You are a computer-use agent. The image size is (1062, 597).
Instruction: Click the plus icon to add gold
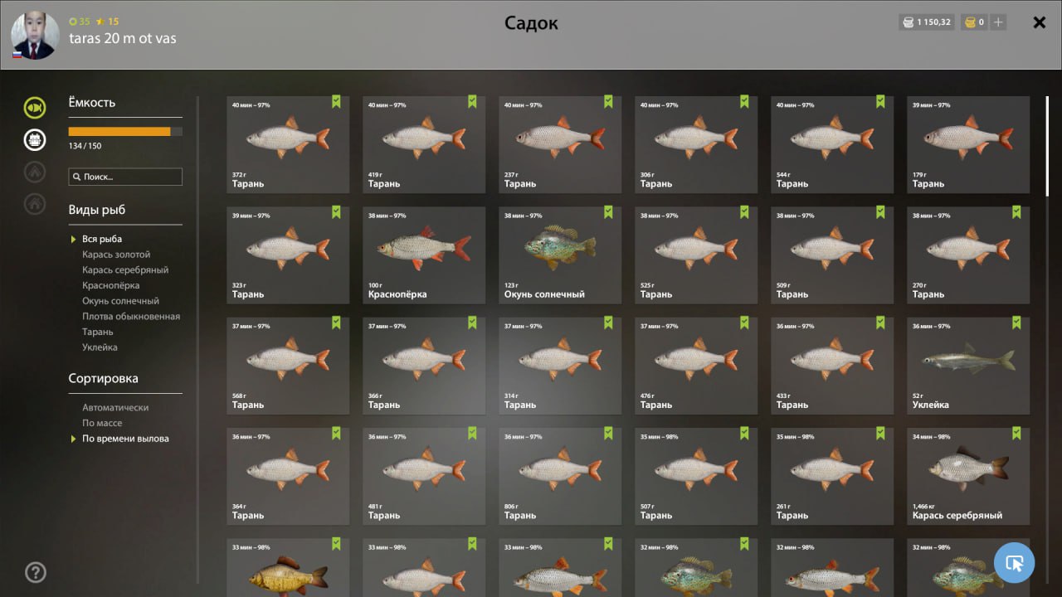click(998, 22)
